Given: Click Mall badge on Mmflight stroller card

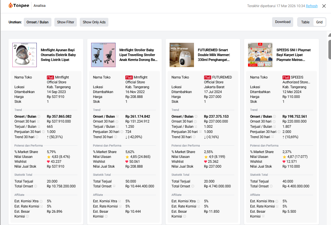Looking at the screenshot, I should 129,77.
